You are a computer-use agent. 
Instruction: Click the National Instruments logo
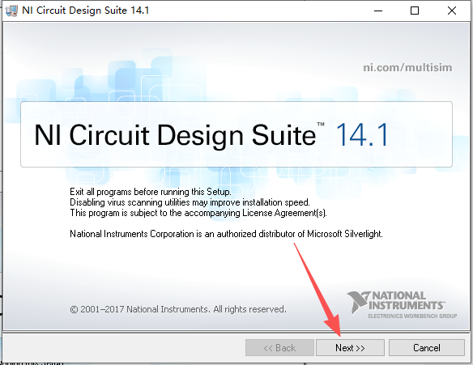pos(402,304)
